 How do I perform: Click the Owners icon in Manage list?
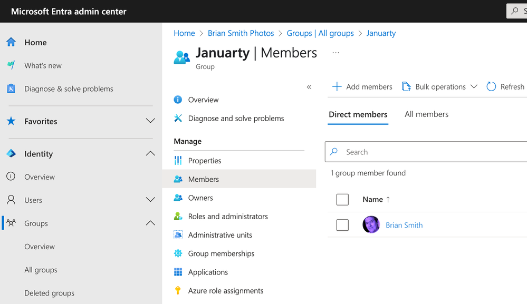178,198
